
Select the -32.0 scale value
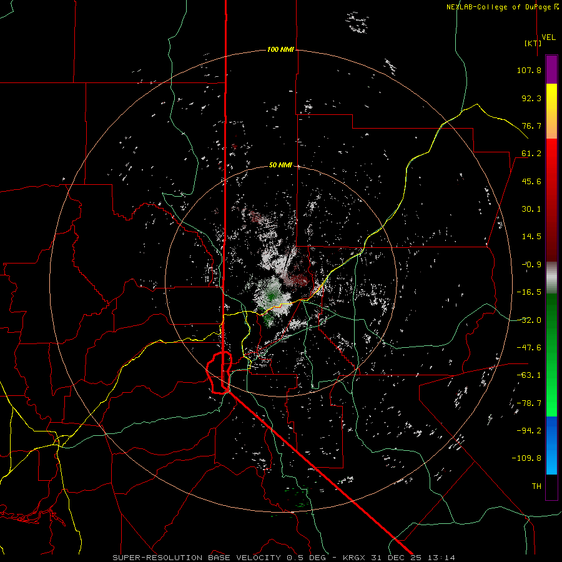pos(529,320)
